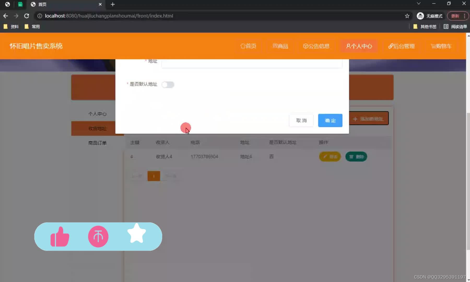470x282 pixels.
Task: Select 个人中心 in the left sidebar
Action: [x=97, y=114]
